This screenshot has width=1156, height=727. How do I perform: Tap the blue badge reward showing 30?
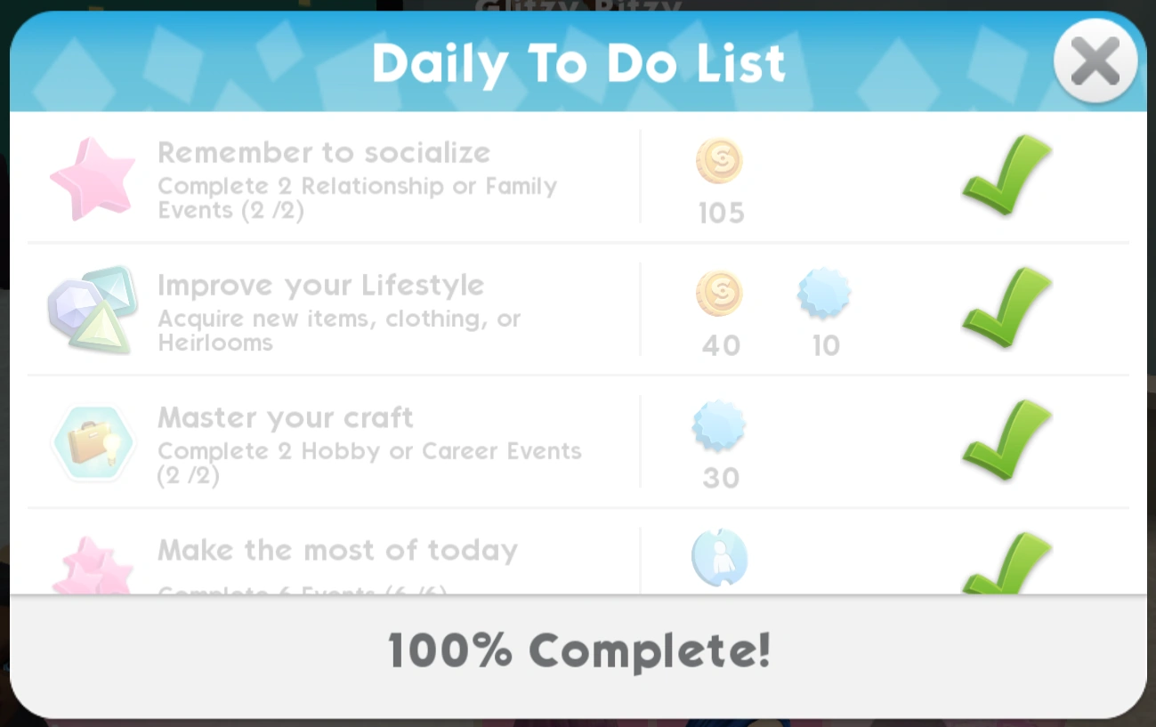(x=719, y=426)
